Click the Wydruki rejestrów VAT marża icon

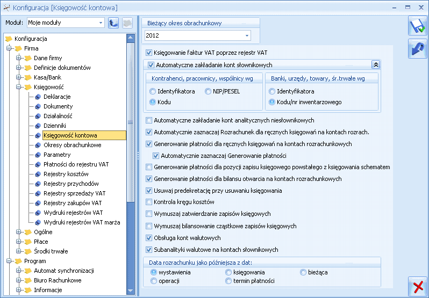pyautogui.click(x=38, y=222)
